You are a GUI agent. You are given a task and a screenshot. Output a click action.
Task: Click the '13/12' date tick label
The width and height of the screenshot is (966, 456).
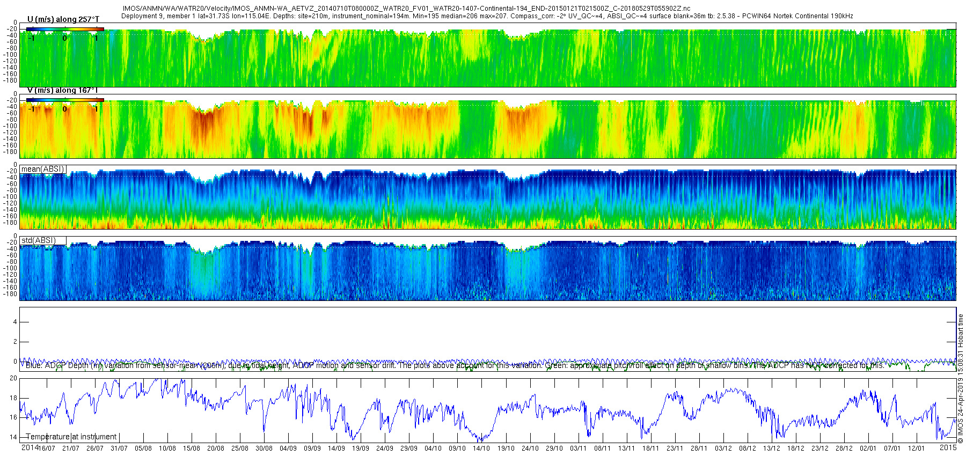(x=772, y=448)
